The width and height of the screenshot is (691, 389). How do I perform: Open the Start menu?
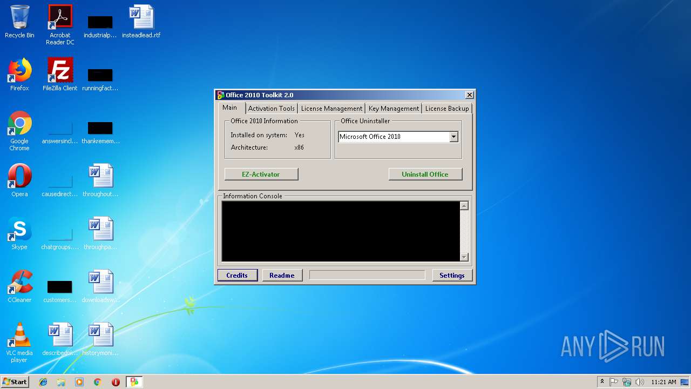tap(15, 382)
